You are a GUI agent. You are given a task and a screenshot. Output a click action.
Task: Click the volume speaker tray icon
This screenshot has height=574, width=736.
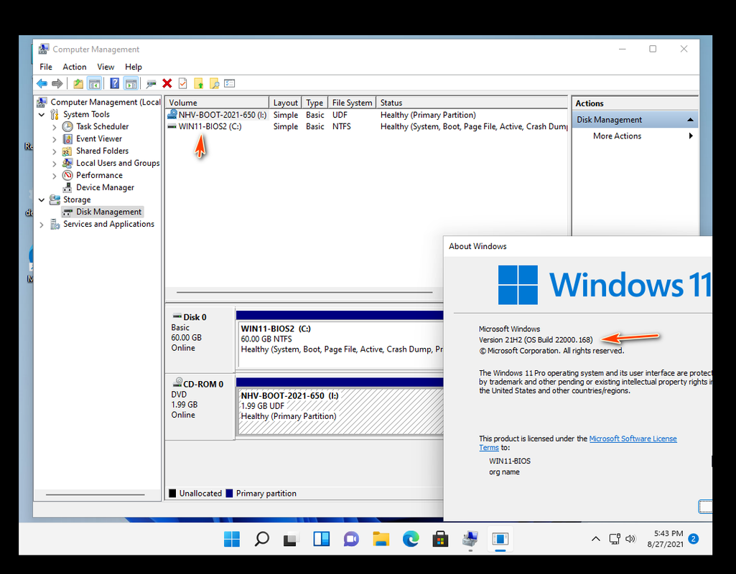(630, 539)
